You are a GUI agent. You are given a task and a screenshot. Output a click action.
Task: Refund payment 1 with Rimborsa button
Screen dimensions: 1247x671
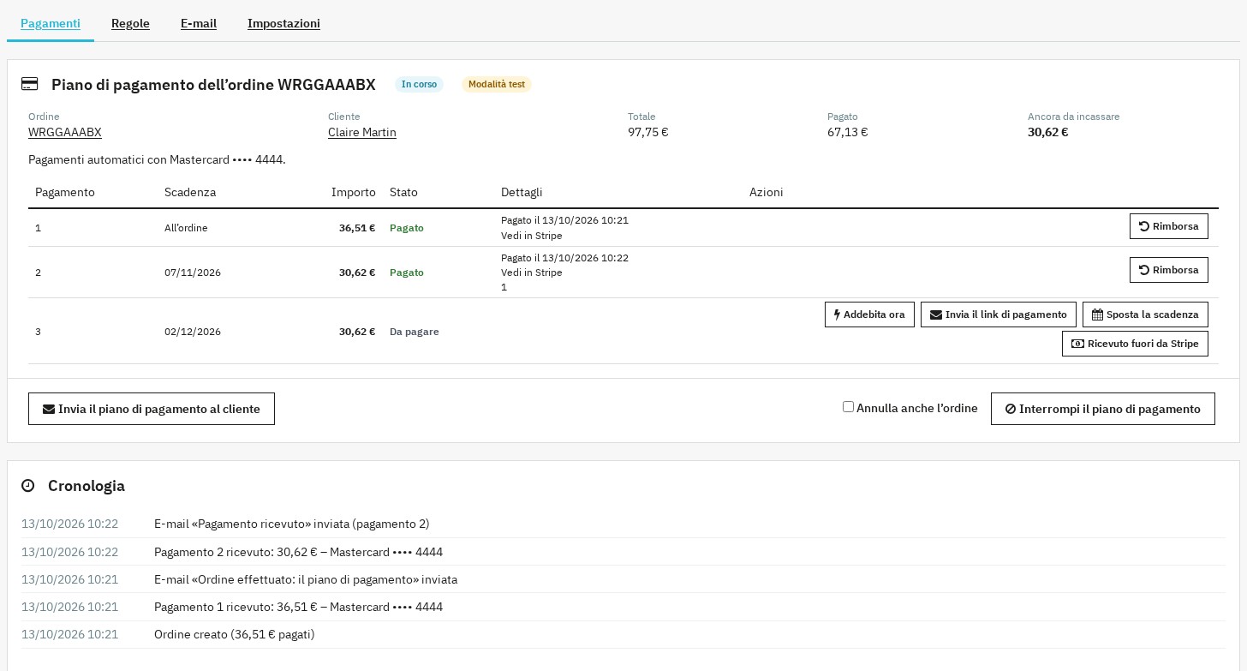coord(1168,226)
